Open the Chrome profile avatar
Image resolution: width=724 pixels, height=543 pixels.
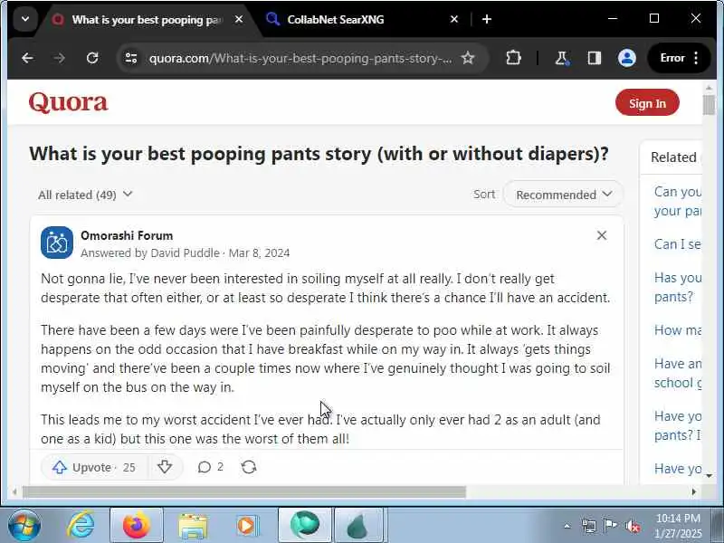[627, 58]
